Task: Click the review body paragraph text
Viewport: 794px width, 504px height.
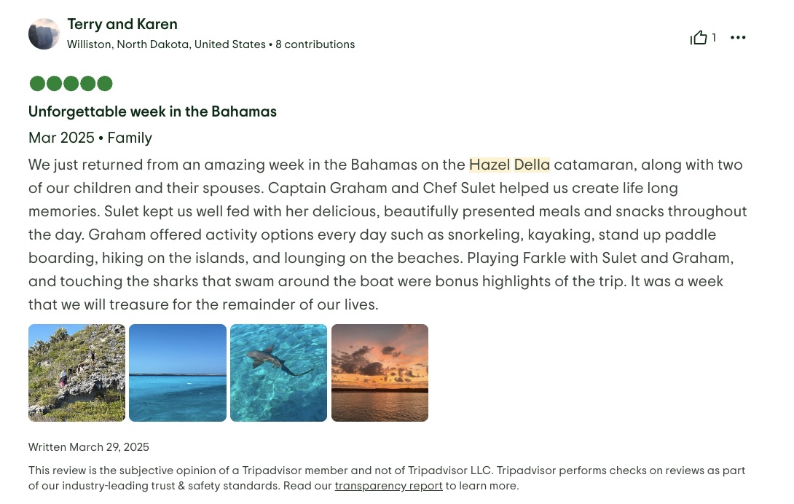Action: click(386, 235)
